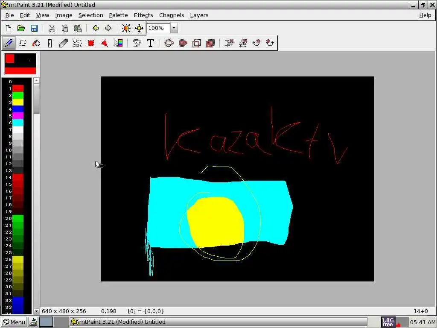Screen dimensions: 437x328
Task: Open the Image menu
Action: pos(64,15)
